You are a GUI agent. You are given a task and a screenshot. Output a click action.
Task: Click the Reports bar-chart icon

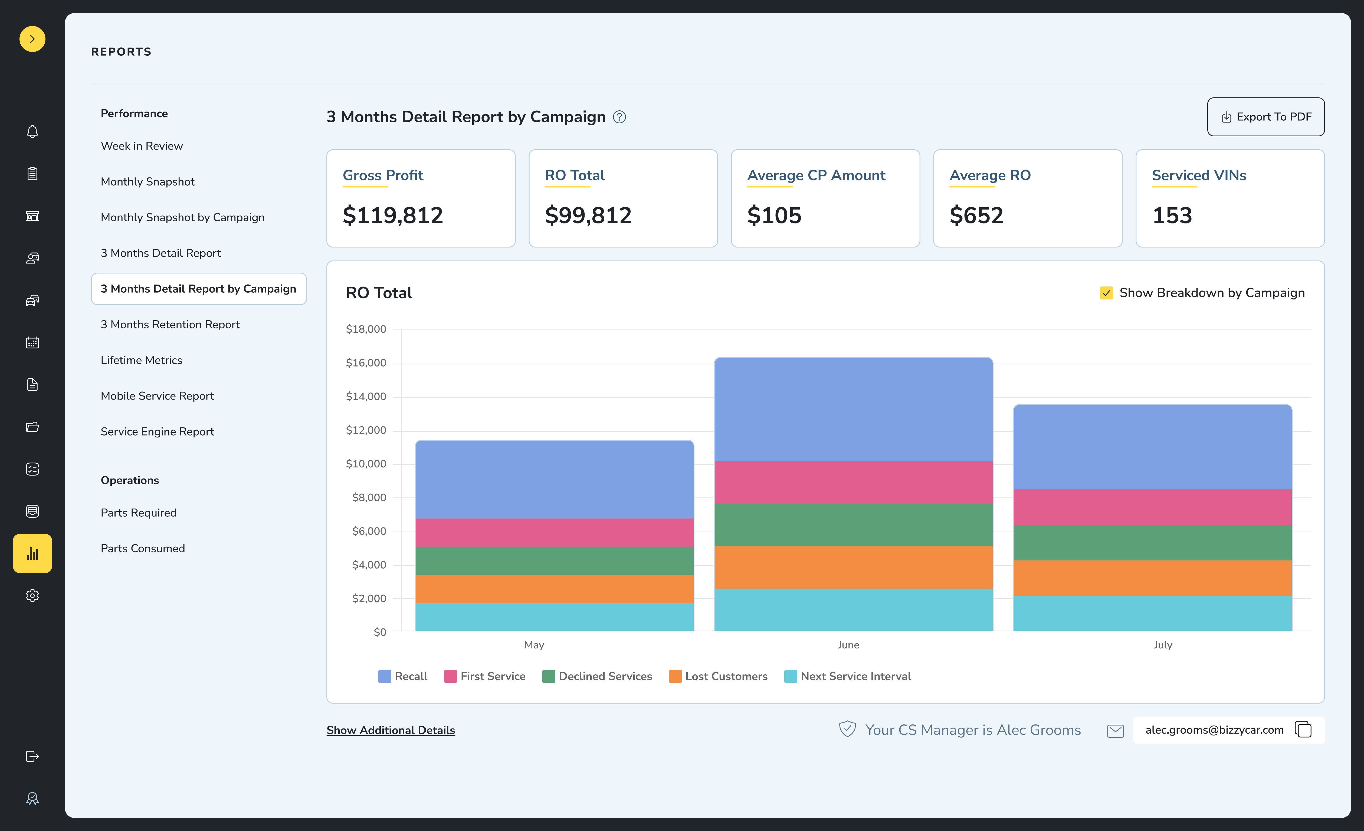coord(32,553)
